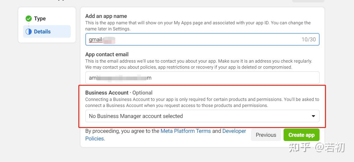The height and width of the screenshot is (162, 354).
Task: Open the Business Manager account dropdown
Action: (x=201, y=116)
